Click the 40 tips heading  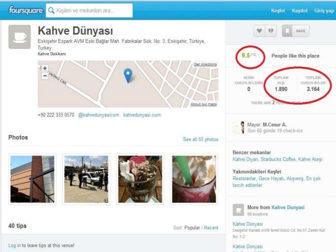tap(18, 226)
